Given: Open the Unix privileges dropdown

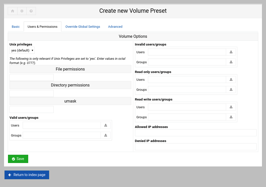Looking at the screenshot, I should pos(22,50).
